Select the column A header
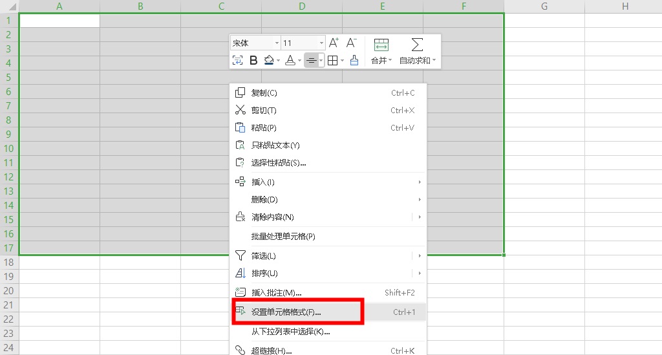This screenshot has height=355, width=662. [x=59, y=6]
